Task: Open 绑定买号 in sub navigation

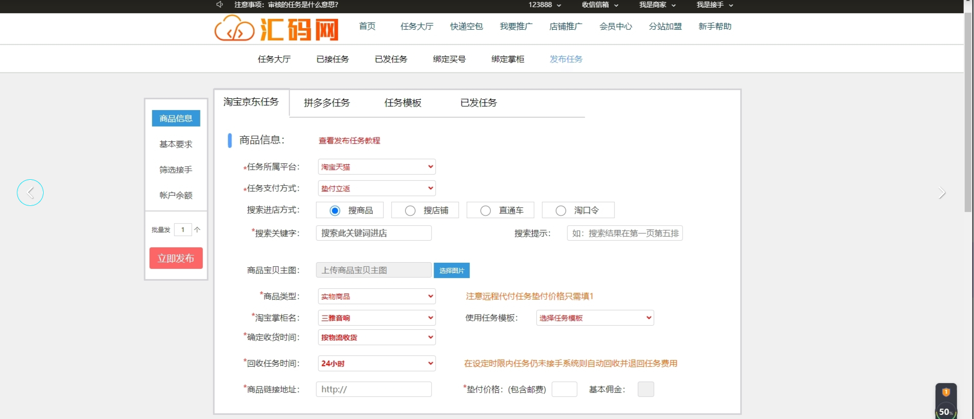Action: coord(449,59)
